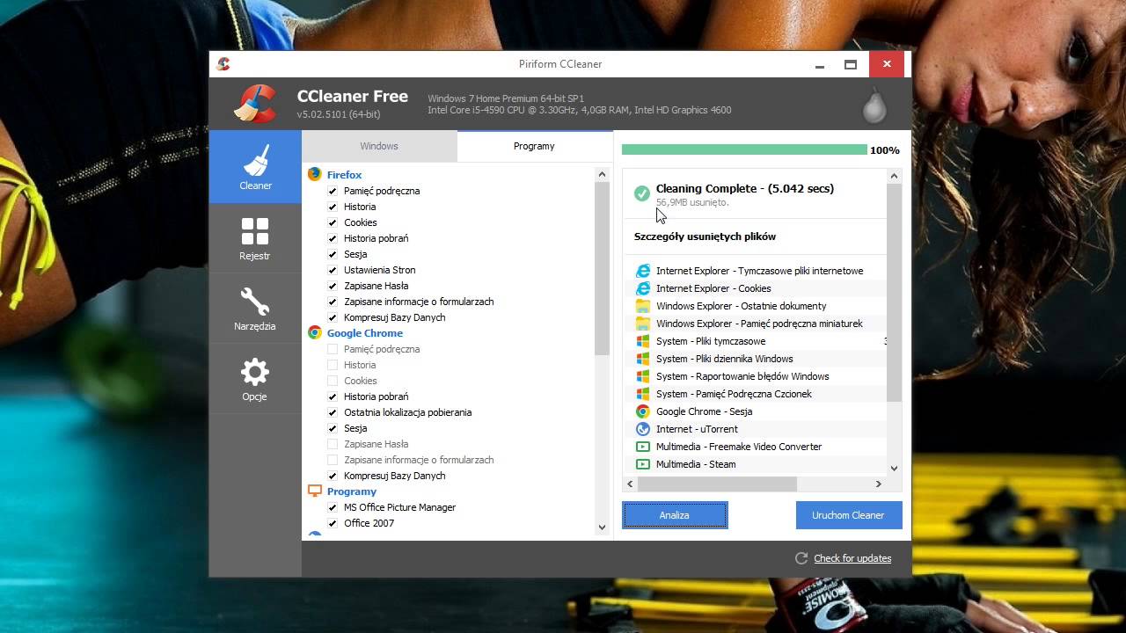Open the Rejestr registry section
1126x633 pixels.
click(255, 238)
